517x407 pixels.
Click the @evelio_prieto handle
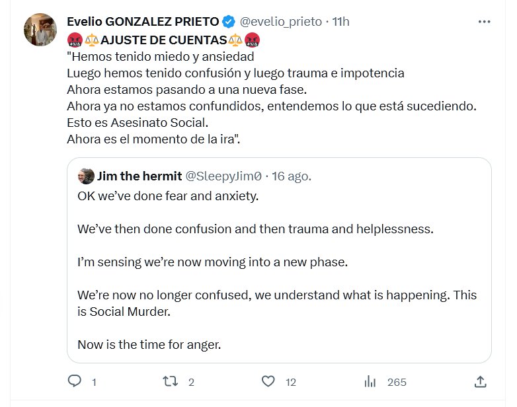point(280,22)
